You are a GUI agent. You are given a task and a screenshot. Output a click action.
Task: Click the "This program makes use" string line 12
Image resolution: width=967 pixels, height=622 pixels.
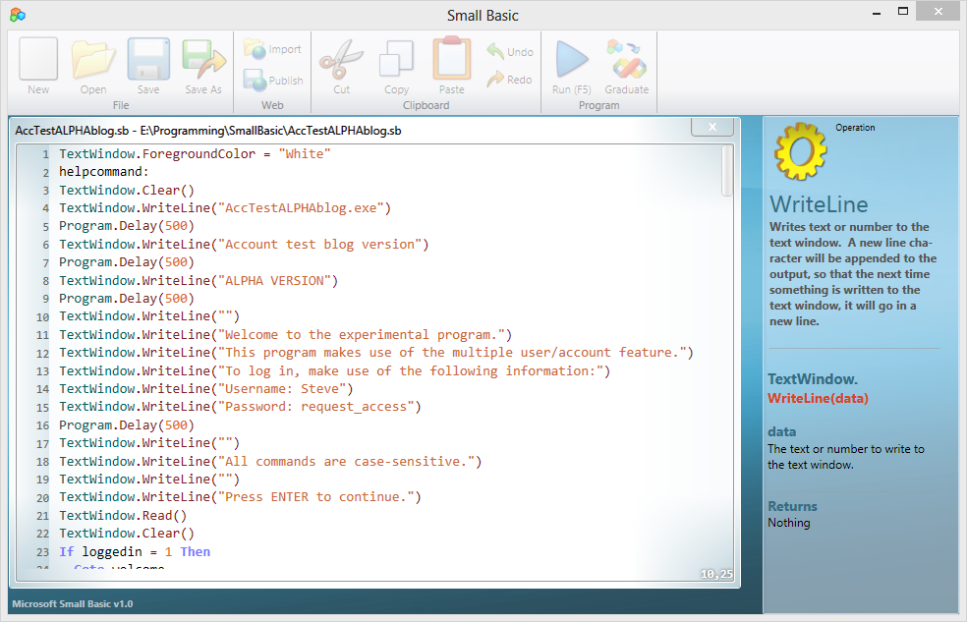[x=451, y=353]
